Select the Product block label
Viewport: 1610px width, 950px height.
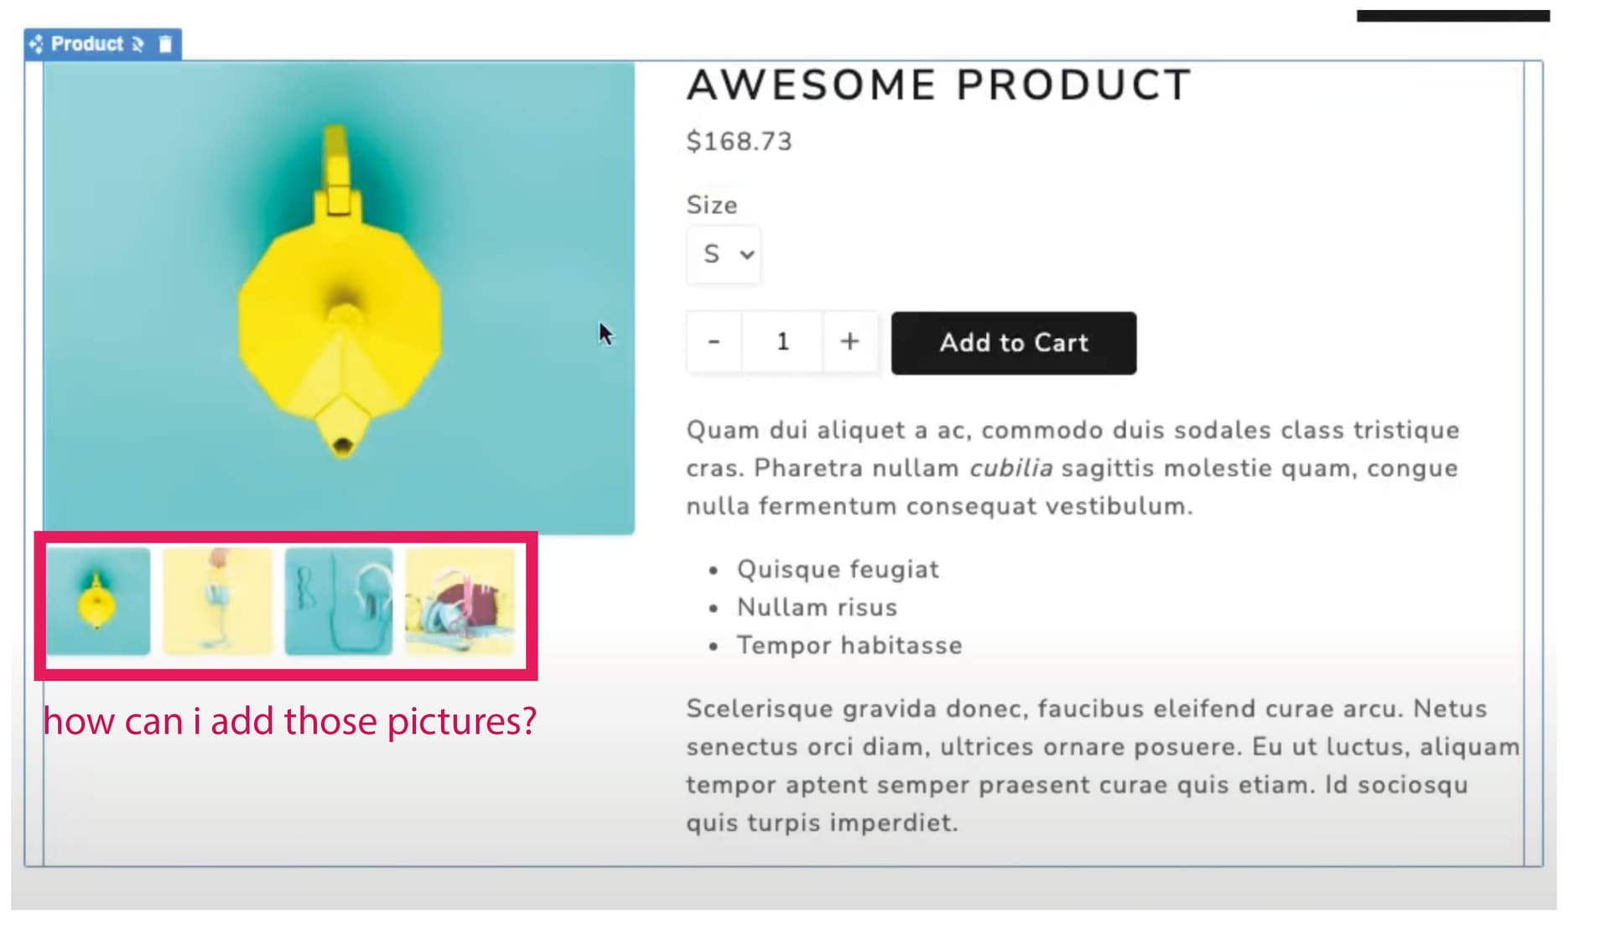point(86,44)
